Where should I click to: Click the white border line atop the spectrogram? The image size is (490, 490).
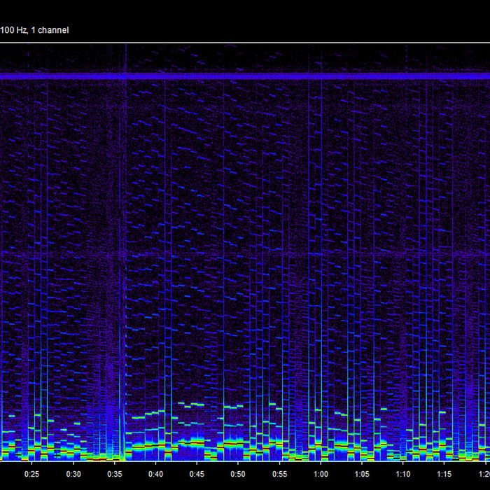(245, 43)
